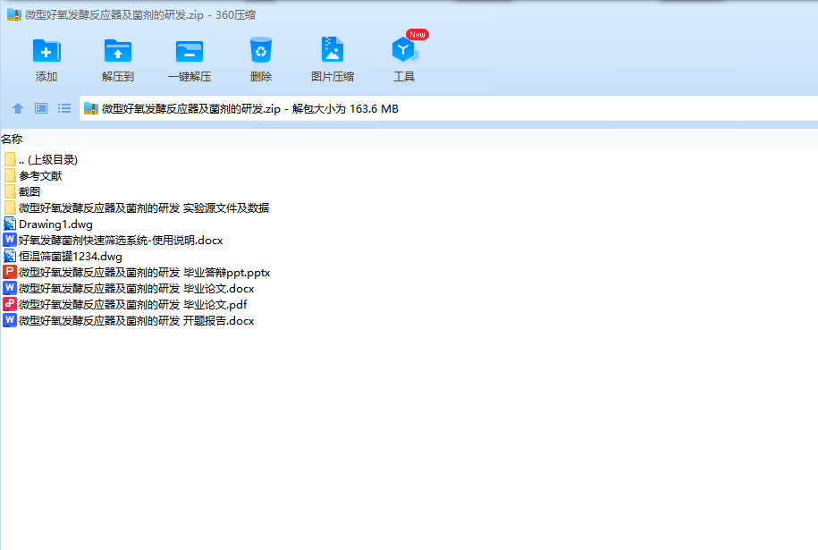818x550 pixels.
Task: Click the 解压到 label text
Action: coord(118,77)
